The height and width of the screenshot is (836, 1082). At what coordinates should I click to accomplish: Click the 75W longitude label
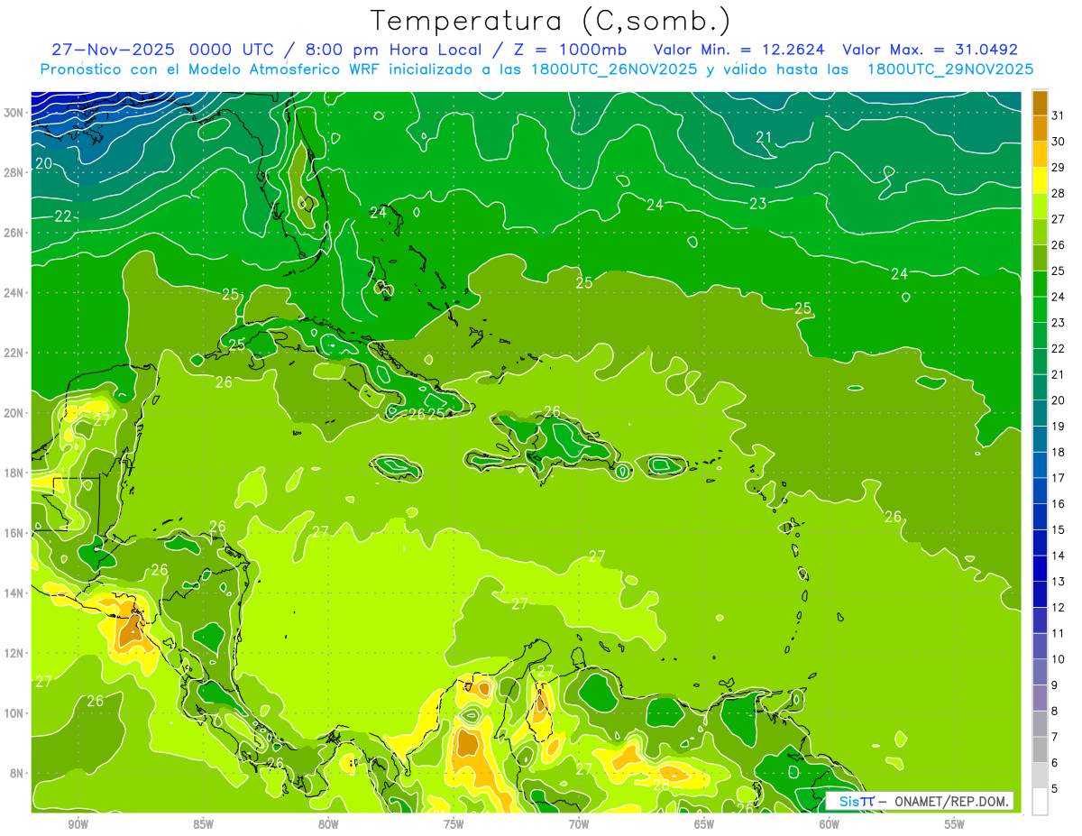coord(454,825)
